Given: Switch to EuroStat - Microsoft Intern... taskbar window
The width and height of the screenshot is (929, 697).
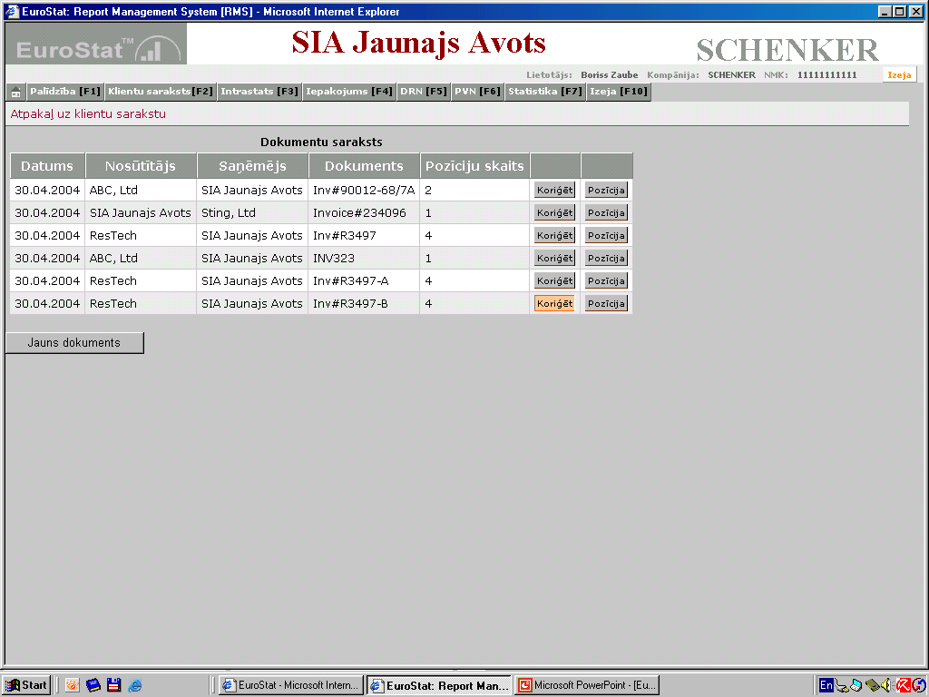Looking at the screenshot, I should (291, 685).
